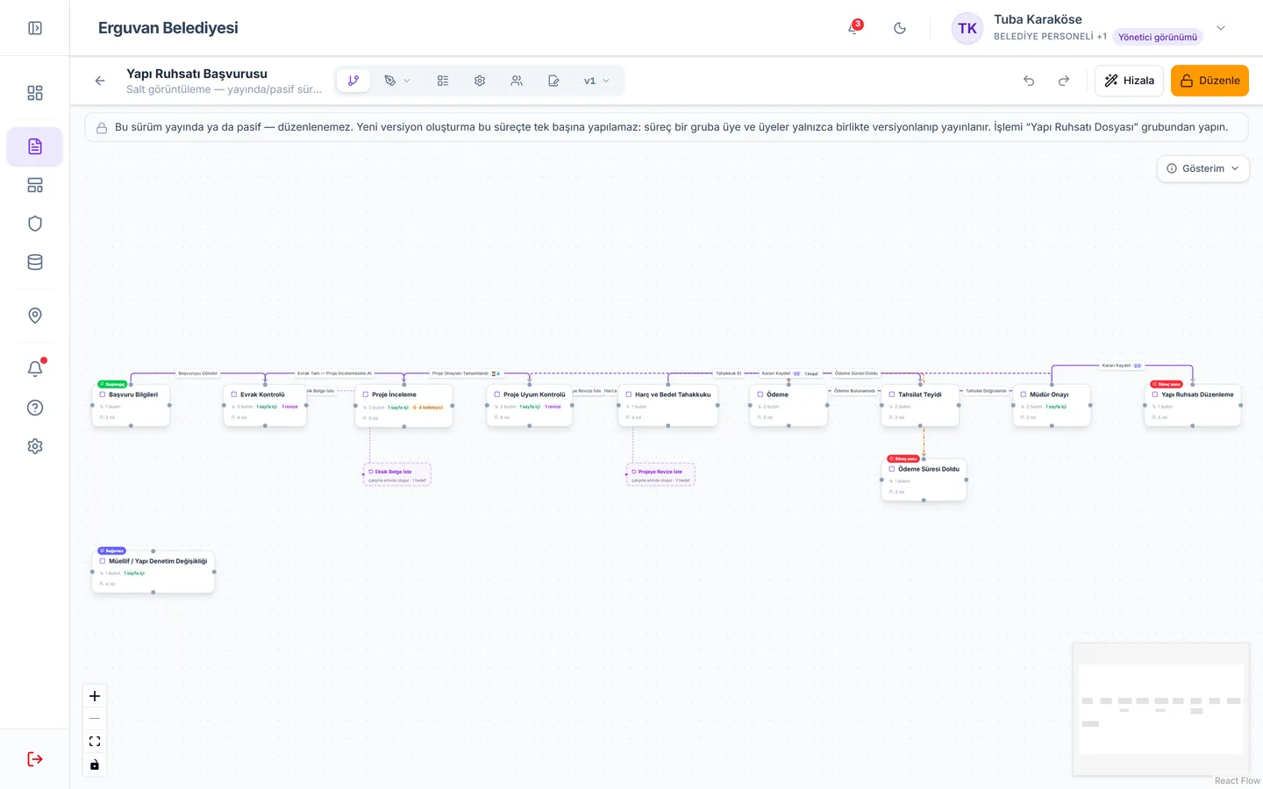The width and height of the screenshot is (1263, 789).
Task: Click the flow minimap overview
Action: click(x=1160, y=708)
